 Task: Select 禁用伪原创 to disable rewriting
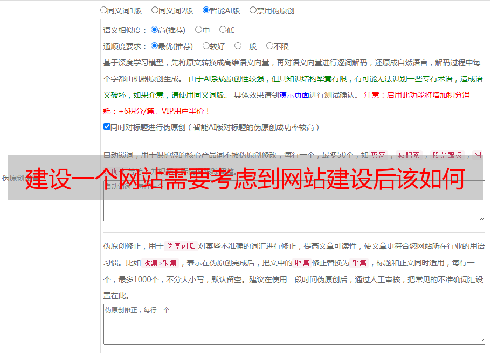point(253,10)
